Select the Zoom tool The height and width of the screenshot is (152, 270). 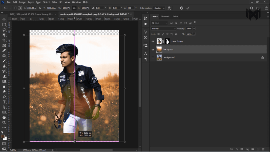[x=4, y=122]
